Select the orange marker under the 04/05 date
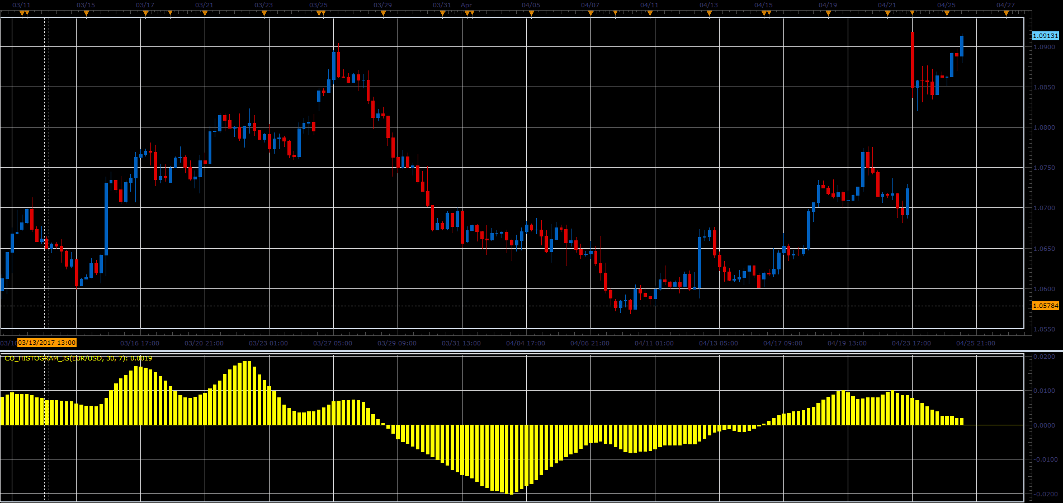Viewport: 1063px width, 503px height. pos(531,13)
